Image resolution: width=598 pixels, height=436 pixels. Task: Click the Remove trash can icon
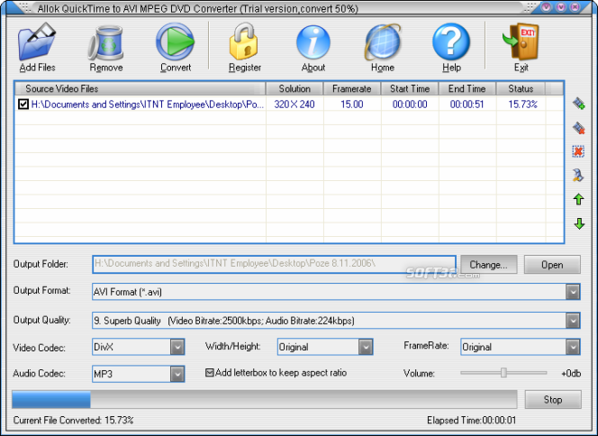(x=105, y=42)
